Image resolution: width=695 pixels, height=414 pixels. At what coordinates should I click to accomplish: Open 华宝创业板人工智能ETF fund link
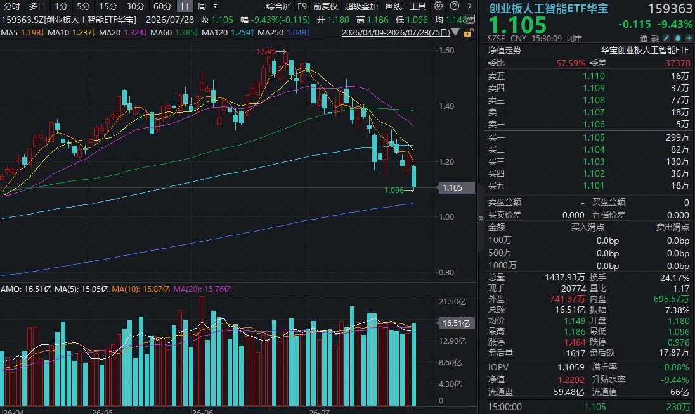coord(645,50)
